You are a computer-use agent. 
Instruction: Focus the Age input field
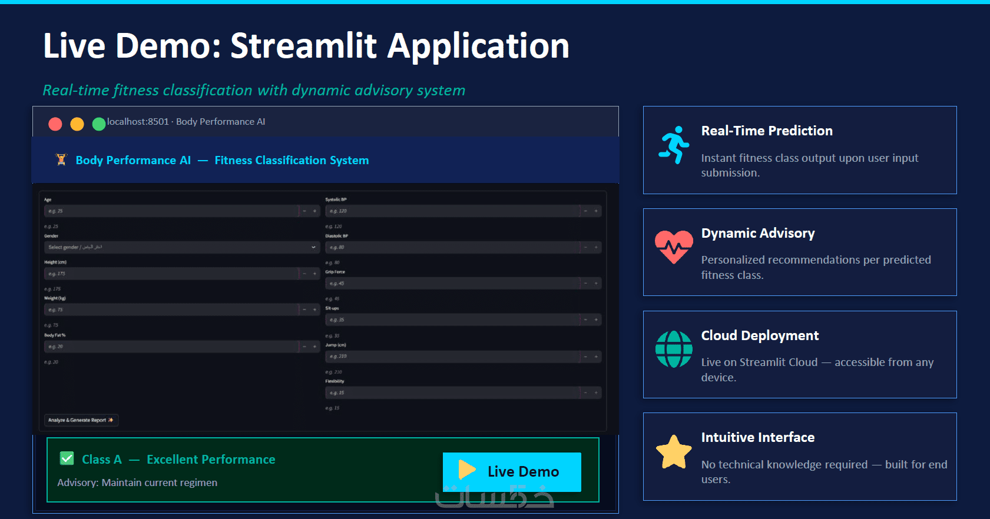(171, 211)
